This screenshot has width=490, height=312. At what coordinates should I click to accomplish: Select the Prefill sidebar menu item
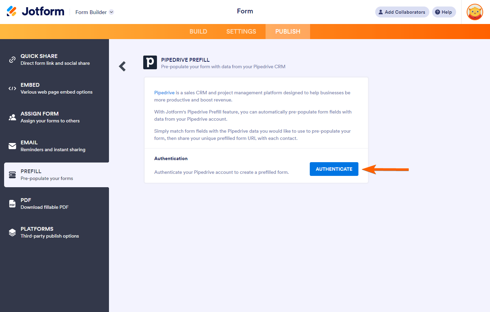pyautogui.click(x=57, y=175)
